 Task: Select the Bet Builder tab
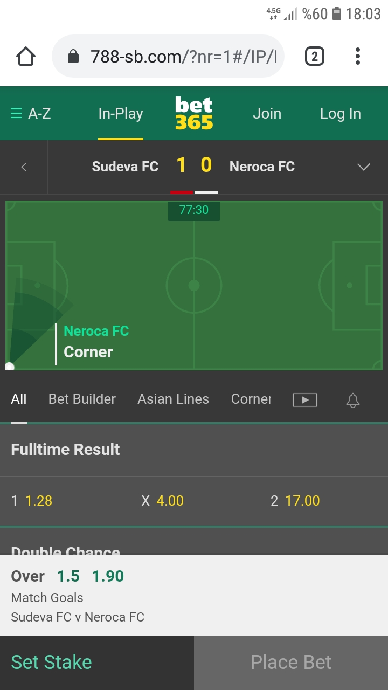[82, 399]
